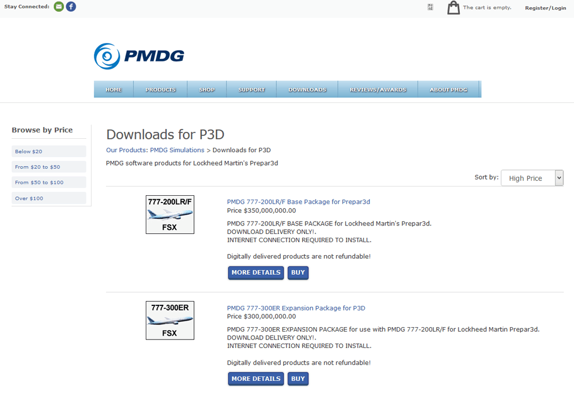Open the REVIEWS/AWARDS menu

pyautogui.click(x=378, y=90)
